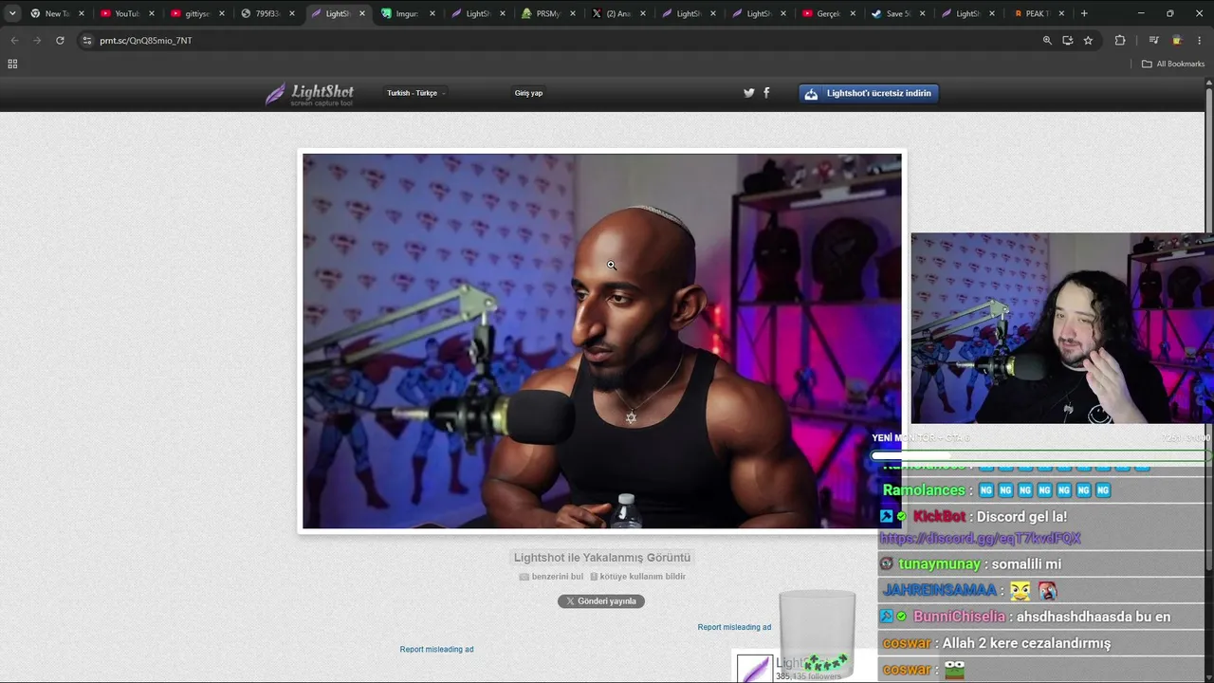Switch to the 'gittiyse' YouTube tab
This screenshot has height=683, width=1214.
coord(197,13)
